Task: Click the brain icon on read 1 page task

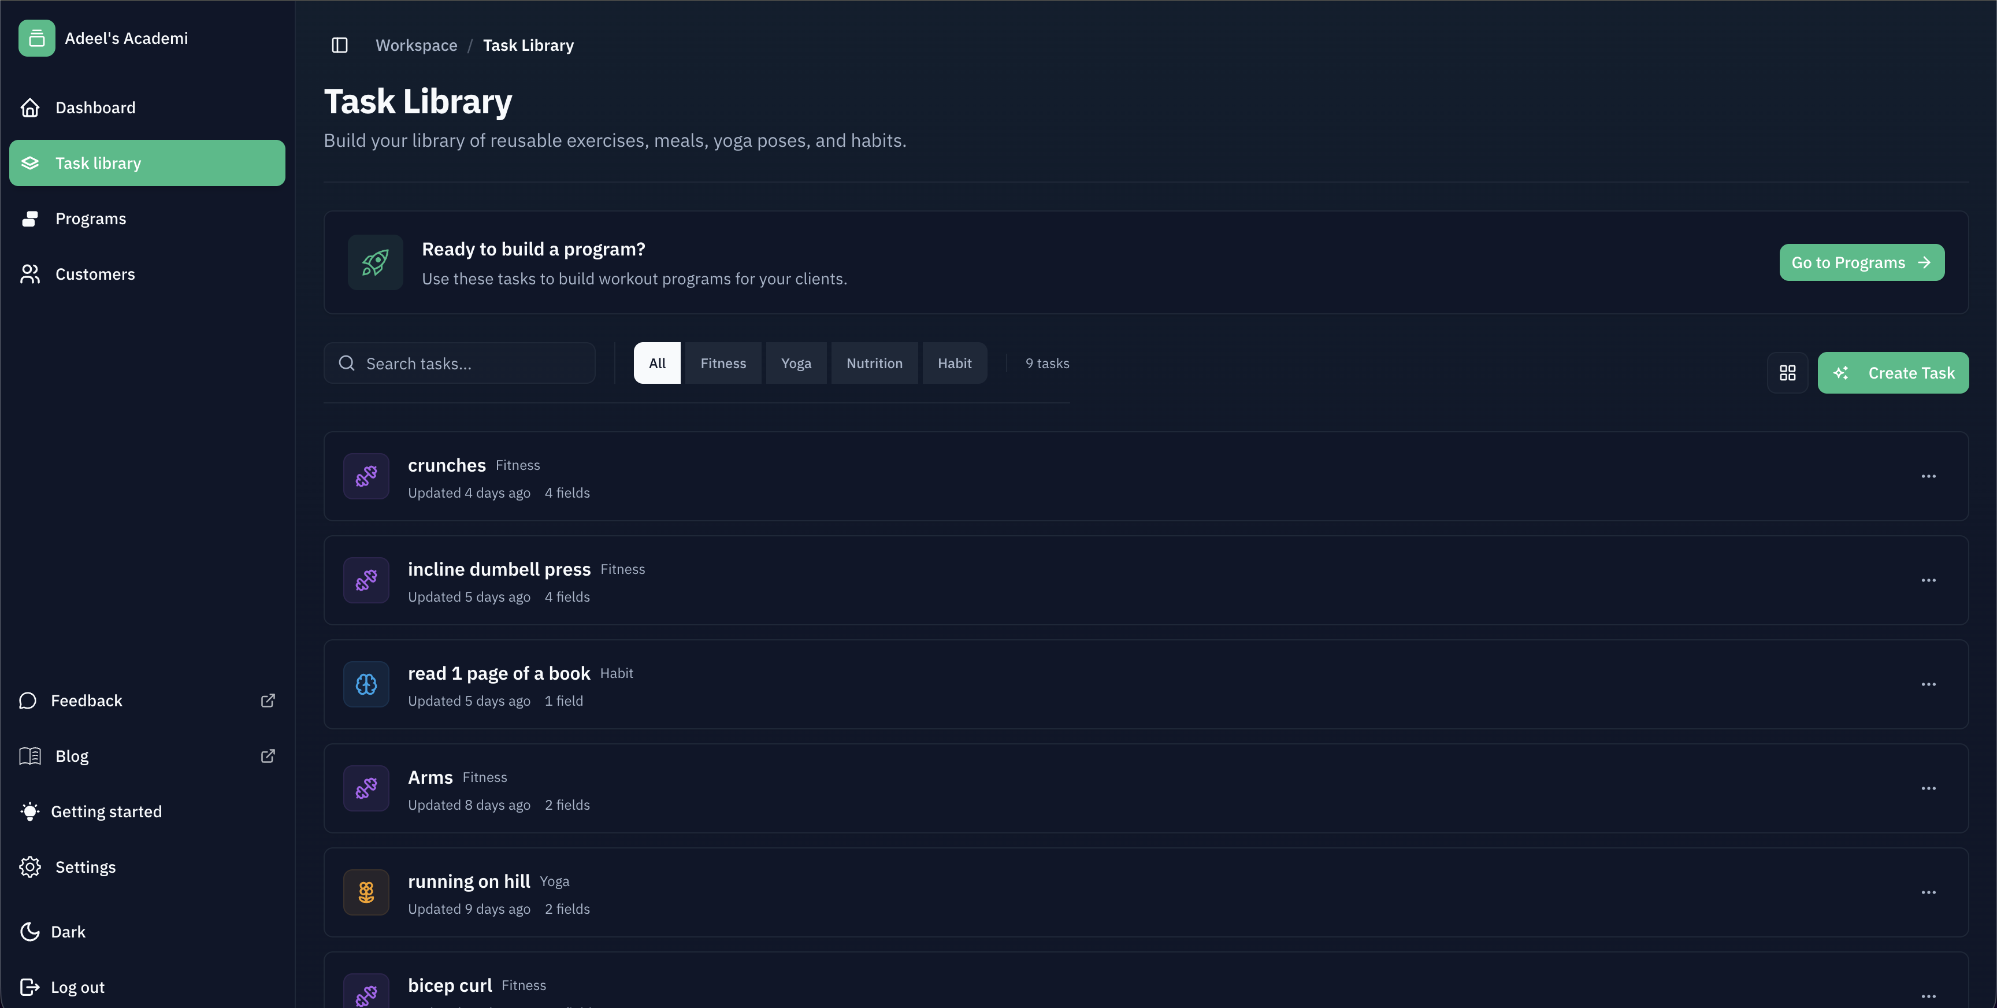Action: pos(365,684)
